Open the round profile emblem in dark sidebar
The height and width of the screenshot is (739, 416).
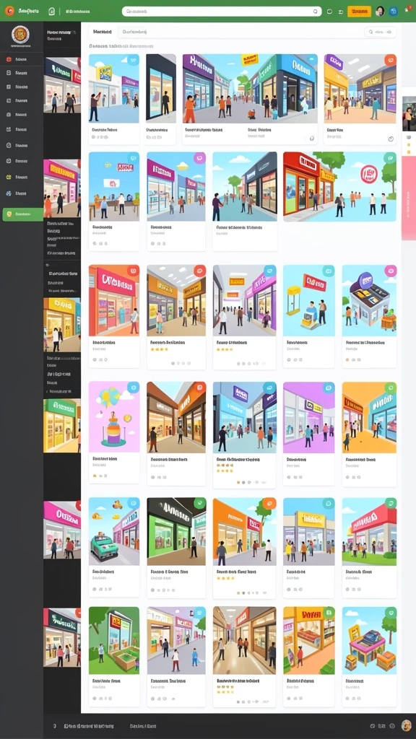[20, 35]
